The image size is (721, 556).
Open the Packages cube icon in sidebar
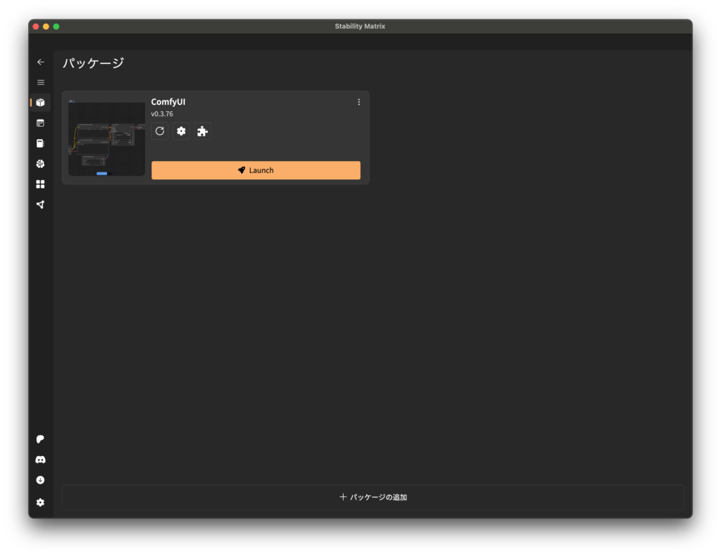[40, 103]
